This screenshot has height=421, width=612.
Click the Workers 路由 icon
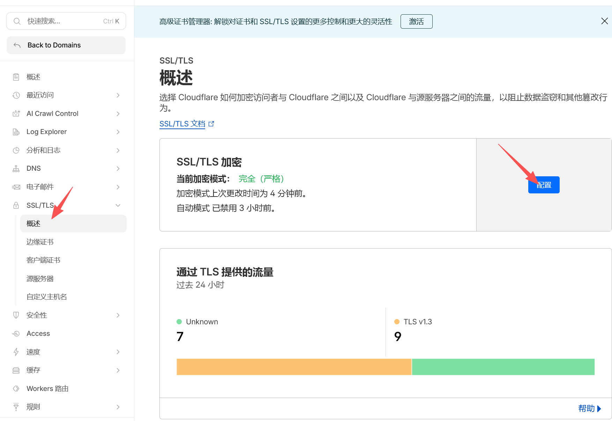pos(16,389)
